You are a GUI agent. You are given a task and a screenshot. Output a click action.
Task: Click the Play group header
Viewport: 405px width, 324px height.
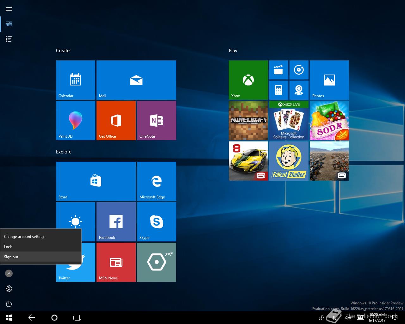[233, 51]
